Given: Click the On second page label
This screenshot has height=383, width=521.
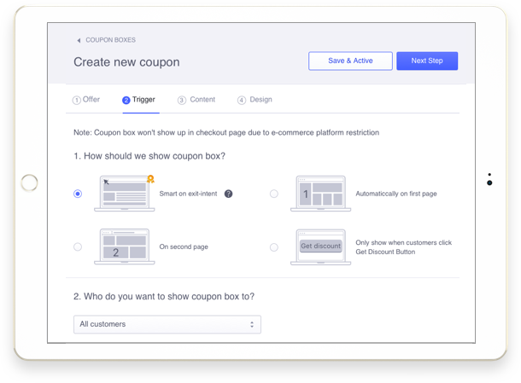Looking at the screenshot, I should [184, 247].
